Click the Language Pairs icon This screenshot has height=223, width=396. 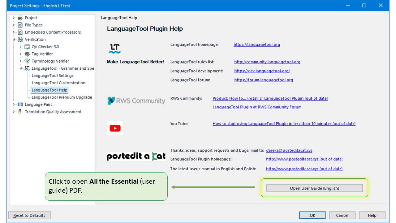pyautogui.click(x=20, y=105)
